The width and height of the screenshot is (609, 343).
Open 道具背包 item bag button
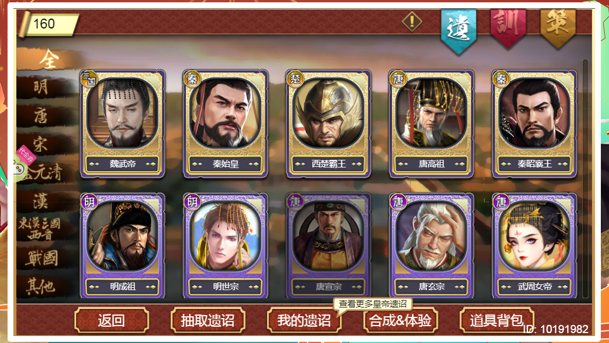tap(497, 320)
